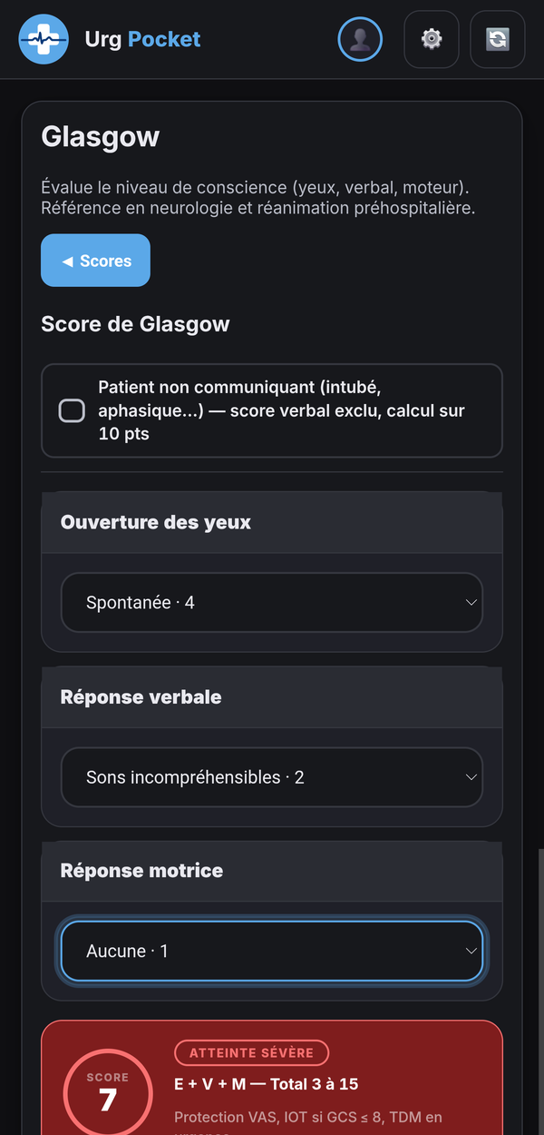The width and height of the screenshot is (544, 1135).
Task: Open the Sons incompréhensibles · 2 dropdown
Action: pyautogui.click(x=271, y=777)
